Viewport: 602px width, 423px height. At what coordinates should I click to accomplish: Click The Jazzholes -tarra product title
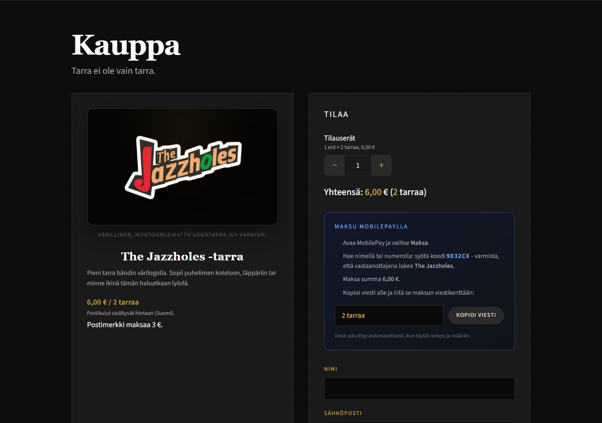coord(182,256)
